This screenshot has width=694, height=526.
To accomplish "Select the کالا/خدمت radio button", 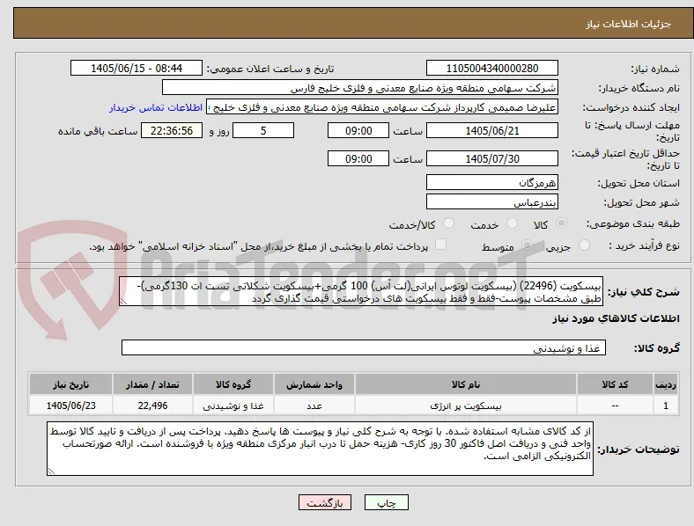I will coord(449,223).
